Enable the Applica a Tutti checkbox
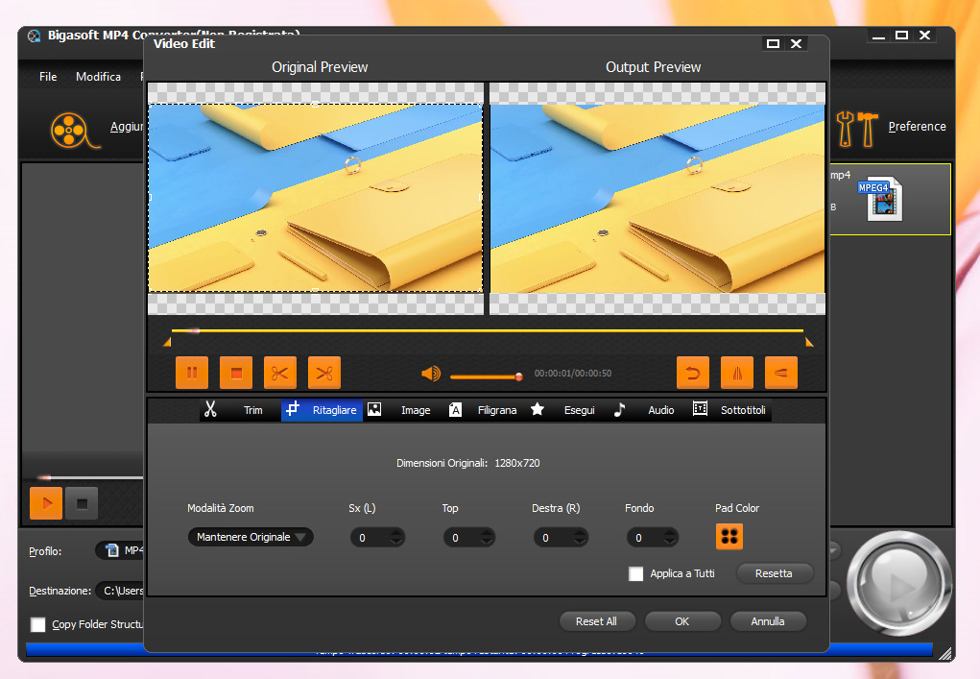 (635, 574)
